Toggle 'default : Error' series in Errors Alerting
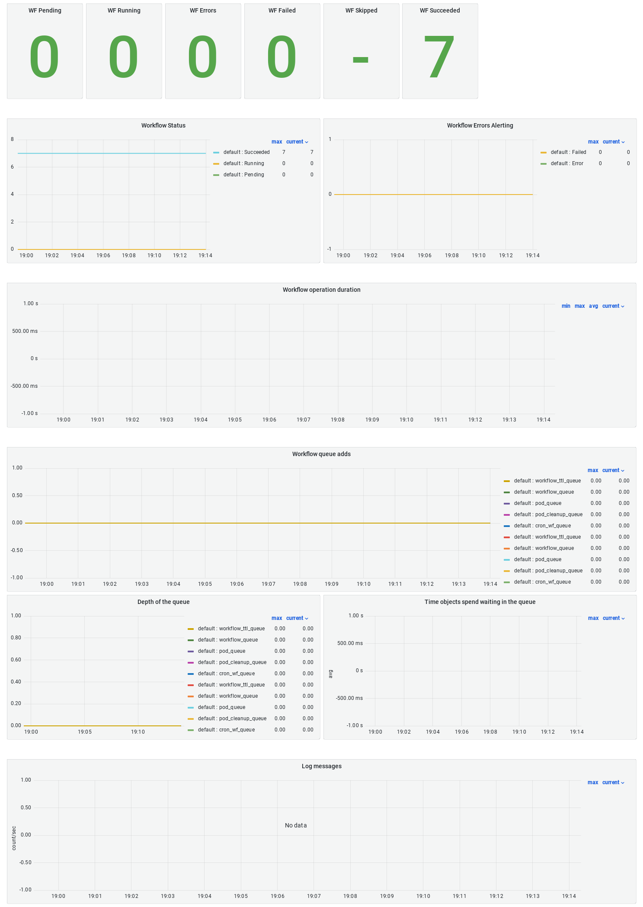Image resolution: width=643 pixels, height=907 pixels. tap(567, 163)
